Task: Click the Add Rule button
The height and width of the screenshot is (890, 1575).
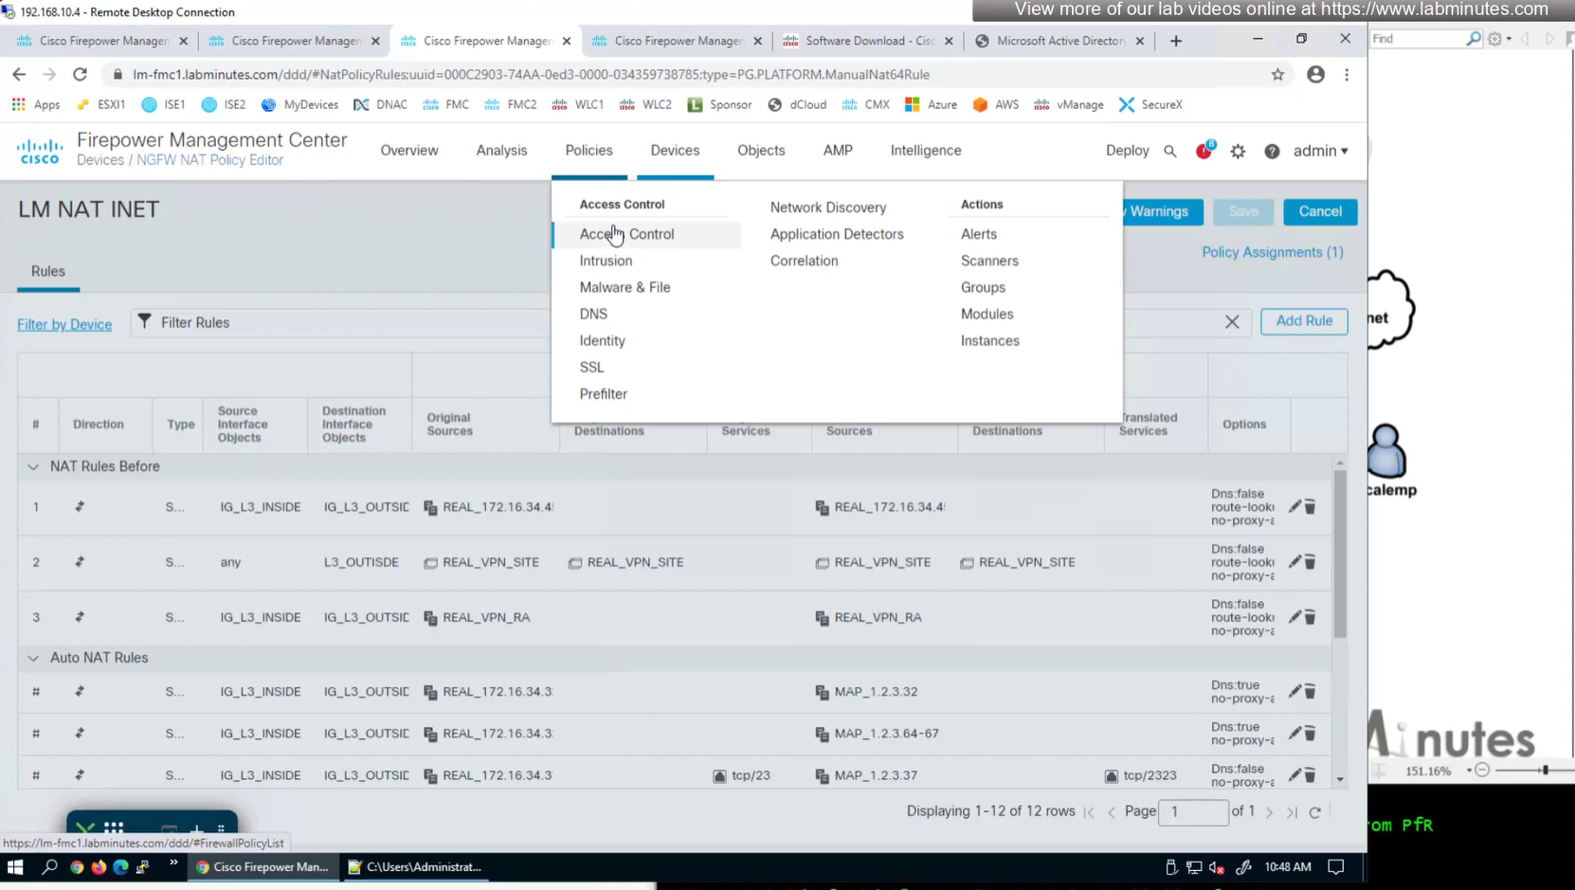Action: click(x=1303, y=321)
